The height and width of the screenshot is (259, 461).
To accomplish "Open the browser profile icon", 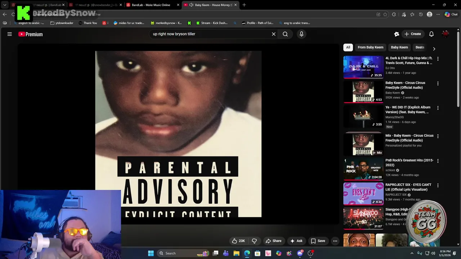I will point(429,14).
